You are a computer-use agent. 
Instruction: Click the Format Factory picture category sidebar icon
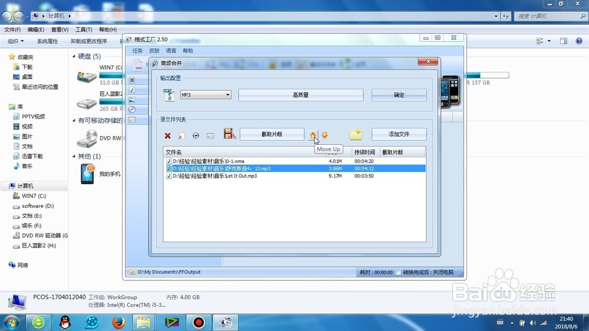pyautogui.click(x=132, y=100)
